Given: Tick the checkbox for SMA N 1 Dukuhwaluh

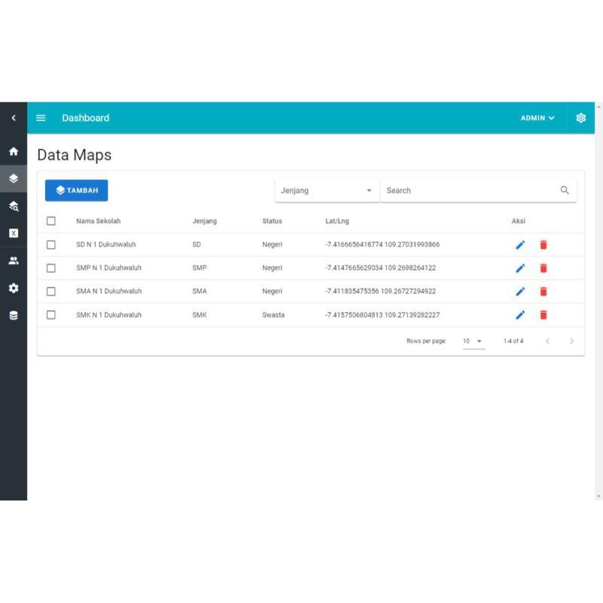Looking at the screenshot, I should pos(51,291).
